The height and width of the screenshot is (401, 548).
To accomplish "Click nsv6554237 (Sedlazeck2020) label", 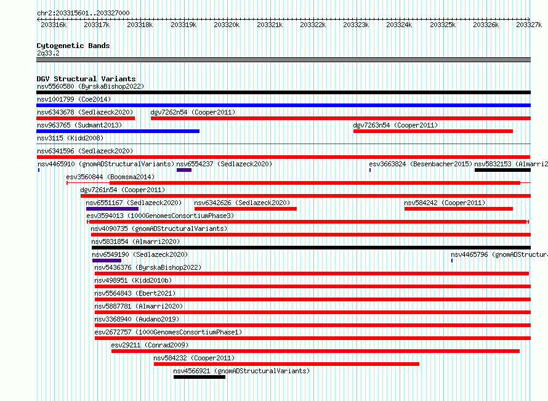I will tap(224, 164).
